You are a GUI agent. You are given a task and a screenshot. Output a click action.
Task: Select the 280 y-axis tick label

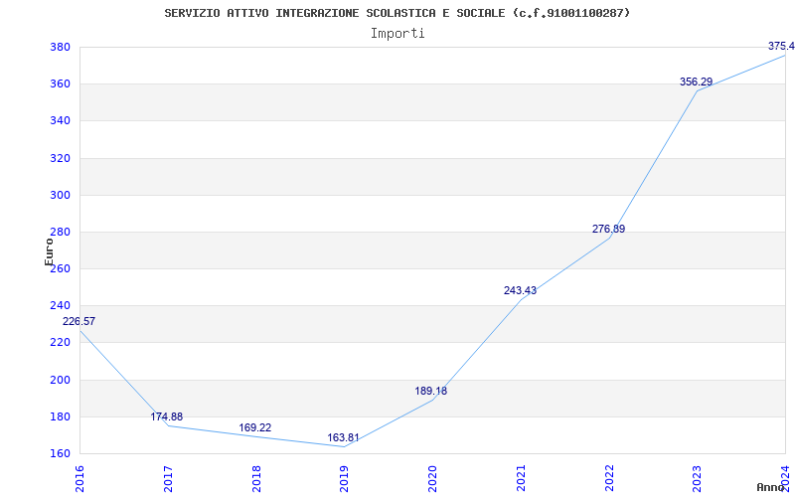[x=60, y=232]
